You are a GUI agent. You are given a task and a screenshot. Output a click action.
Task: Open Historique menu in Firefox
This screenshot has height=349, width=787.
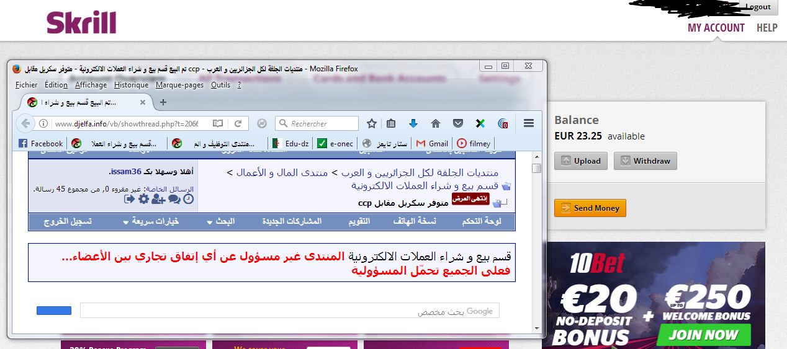click(131, 85)
